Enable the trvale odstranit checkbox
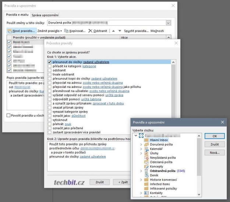Image resolution: width=230 pixels, height=202 pixels. pyautogui.click(x=50, y=74)
